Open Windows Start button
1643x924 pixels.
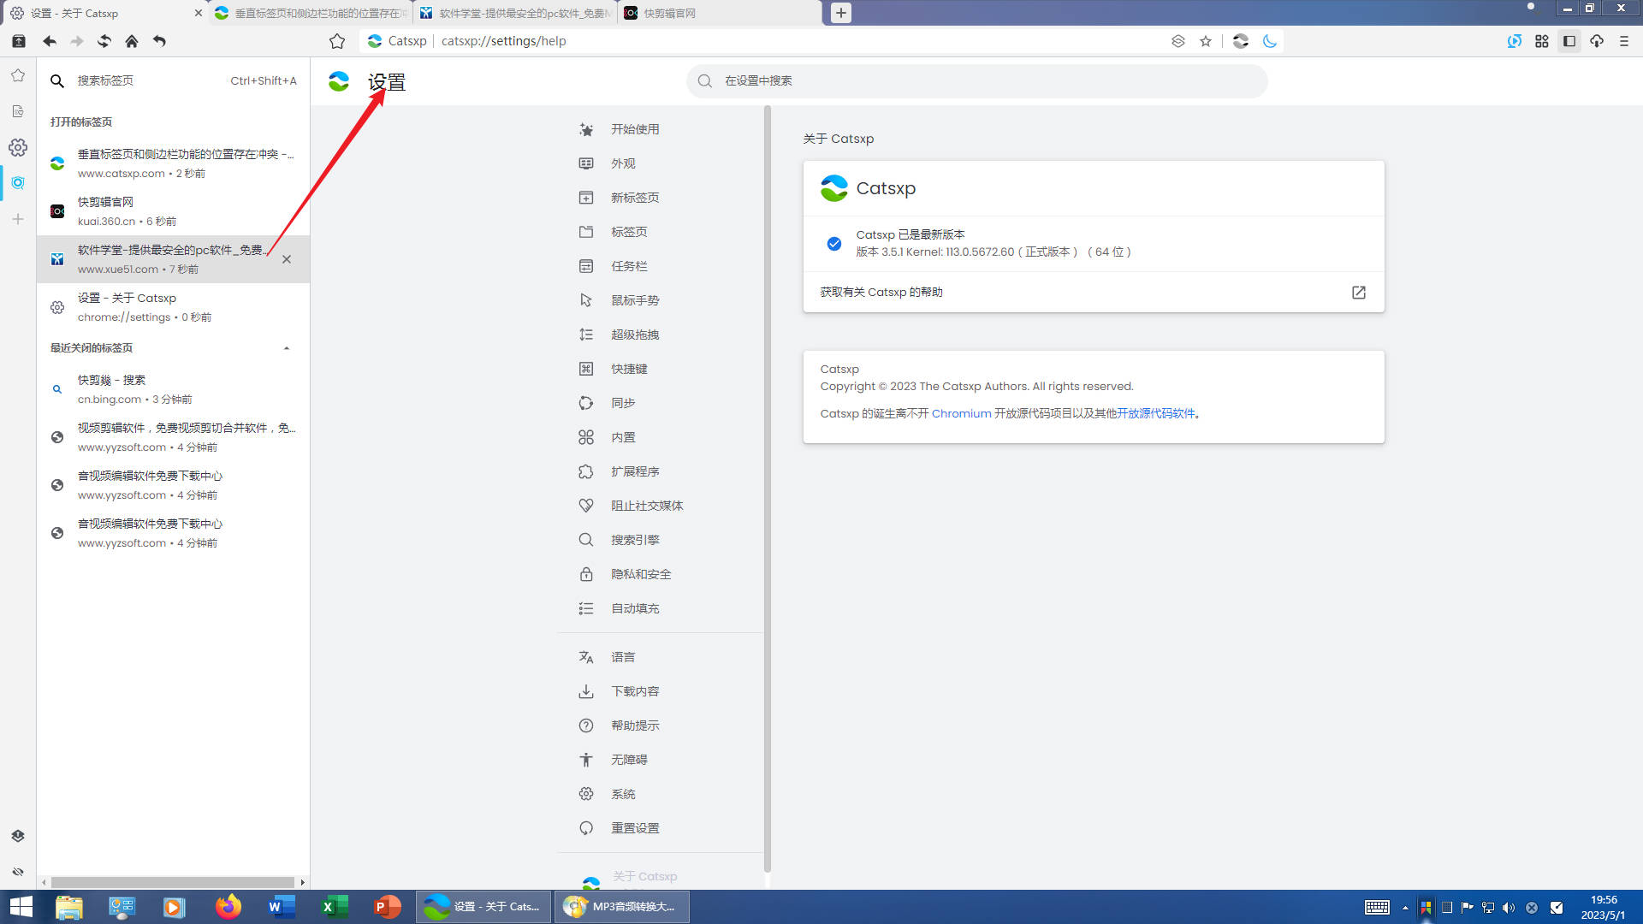point(21,907)
